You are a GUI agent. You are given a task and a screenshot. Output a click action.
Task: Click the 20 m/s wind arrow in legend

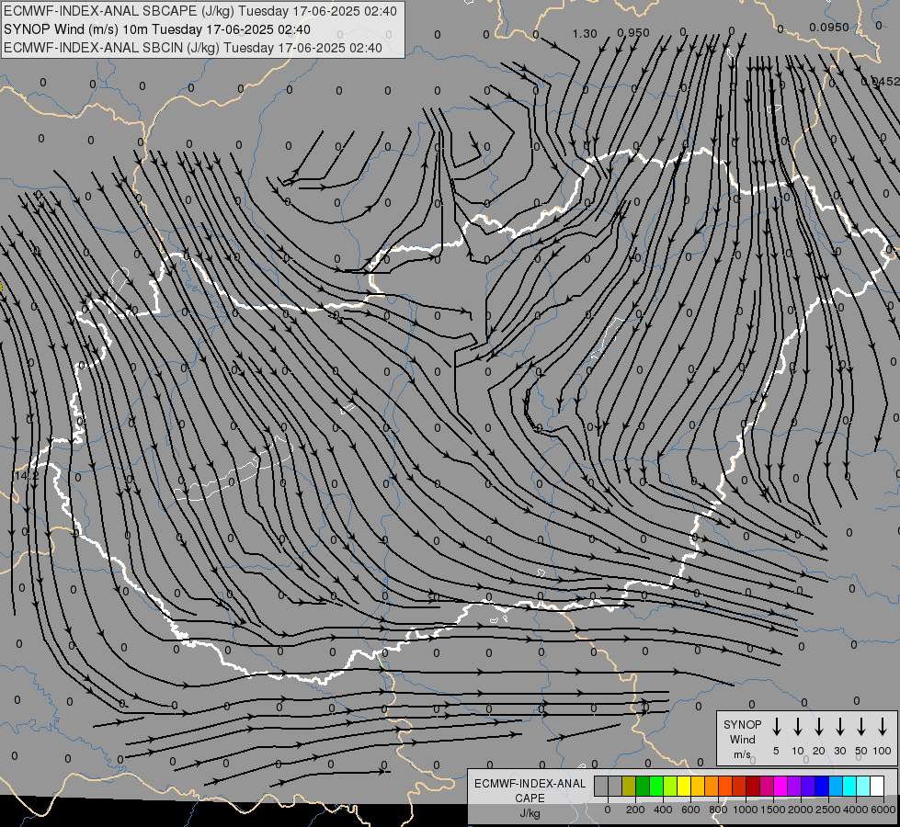[x=818, y=727]
